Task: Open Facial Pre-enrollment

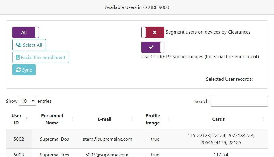Action: coord(41,57)
